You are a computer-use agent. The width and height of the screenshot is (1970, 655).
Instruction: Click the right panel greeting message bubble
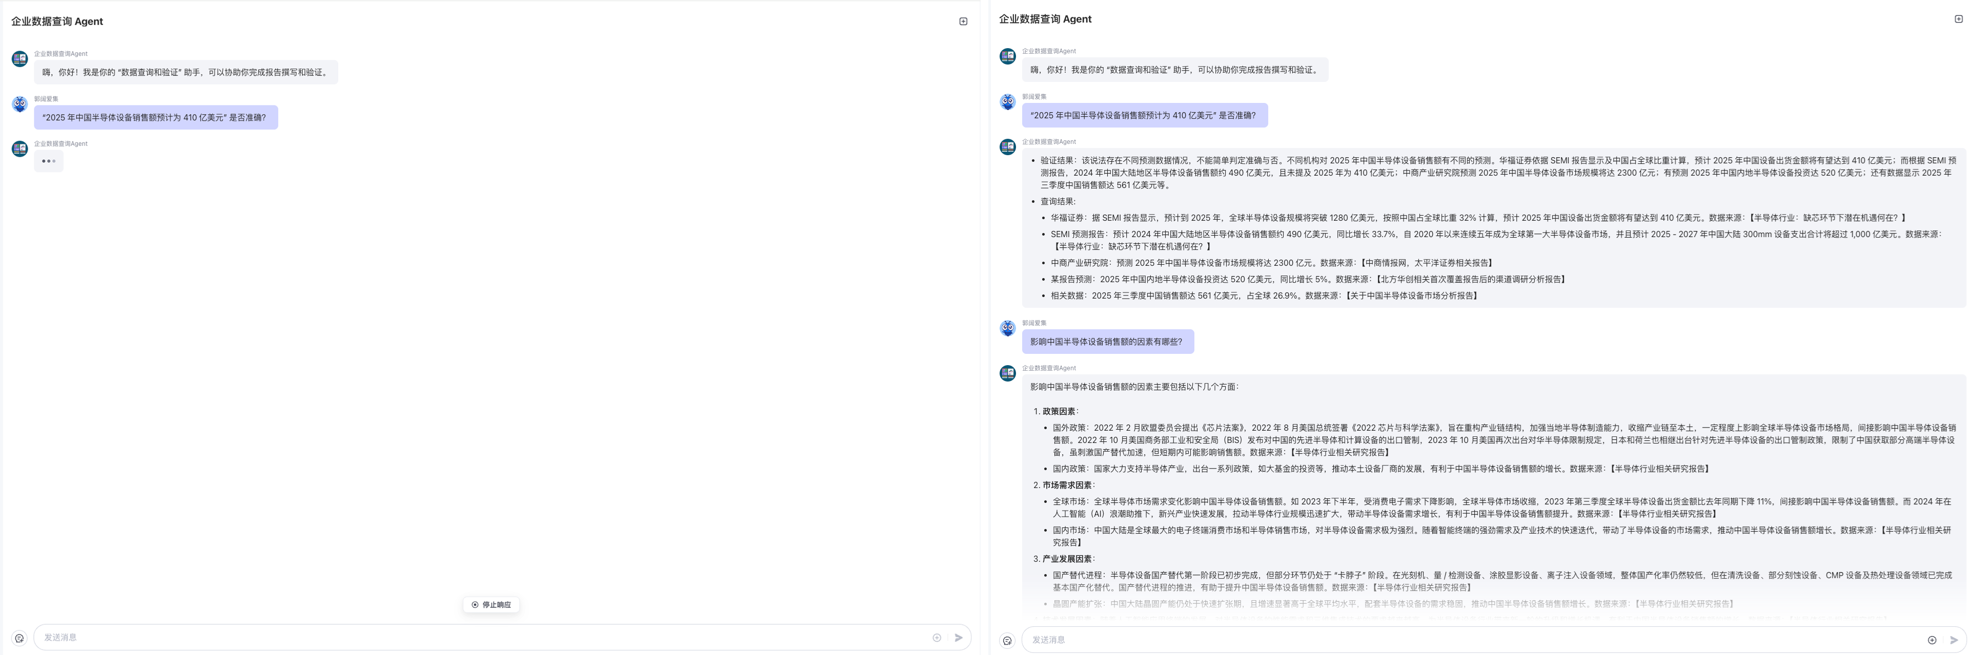coord(1174,70)
